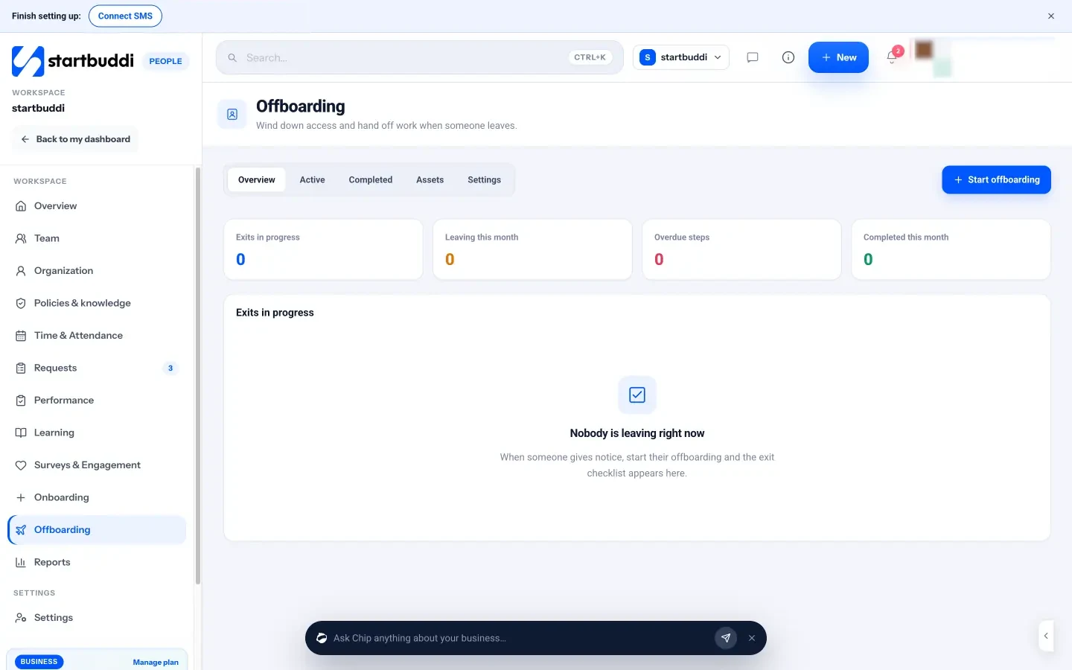The height and width of the screenshot is (670, 1072).
Task: Open Time & Attendance
Action: [x=97, y=336]
